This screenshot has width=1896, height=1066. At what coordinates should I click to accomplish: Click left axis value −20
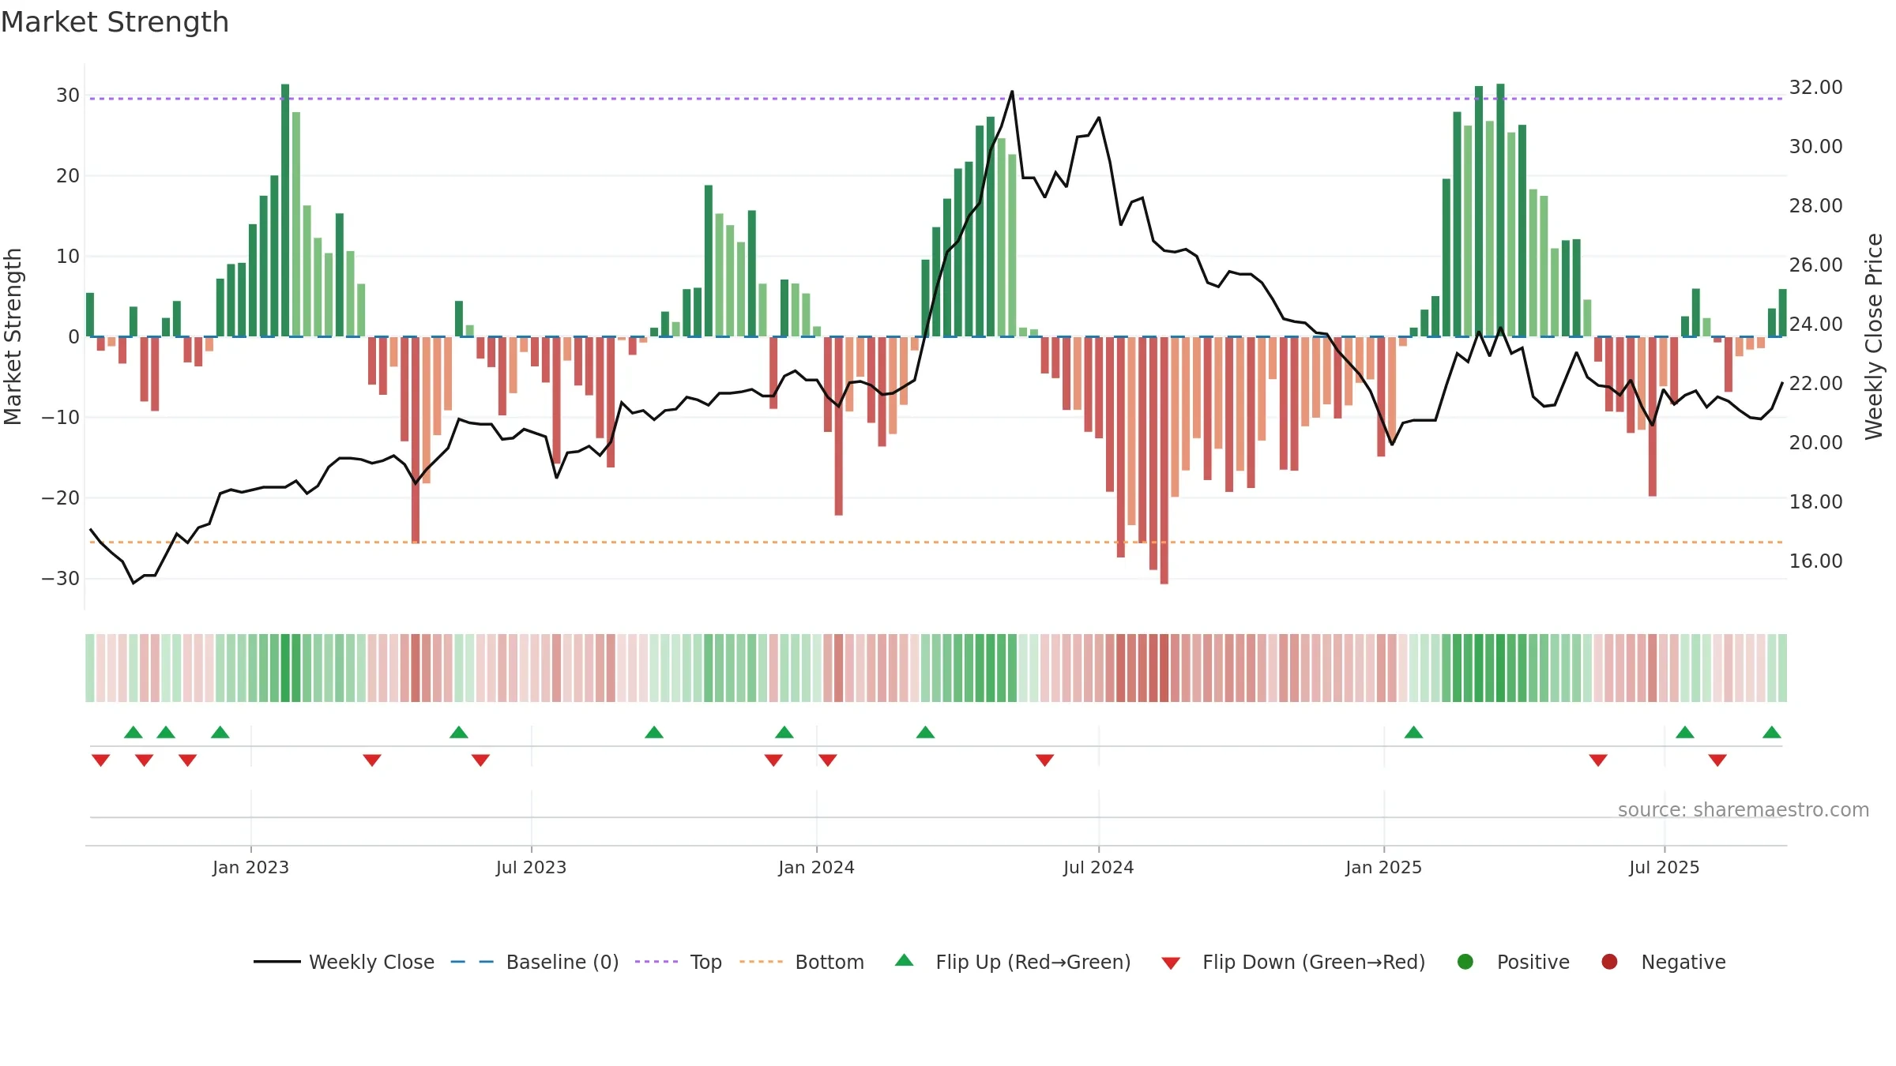[61, 498]
